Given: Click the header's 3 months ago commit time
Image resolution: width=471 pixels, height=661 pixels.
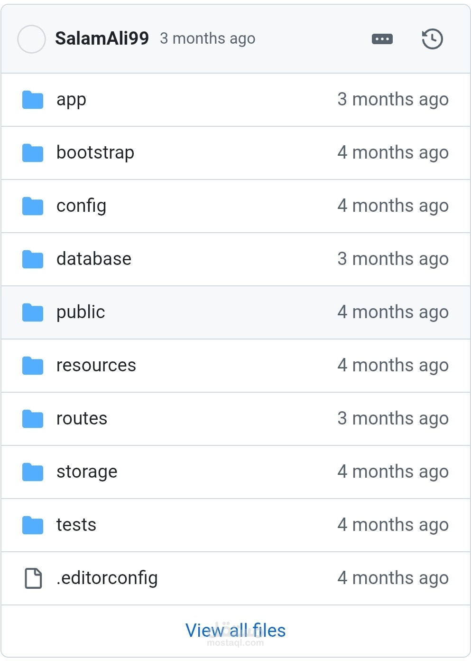Looking at the screenshot, I should click(208, 38).
